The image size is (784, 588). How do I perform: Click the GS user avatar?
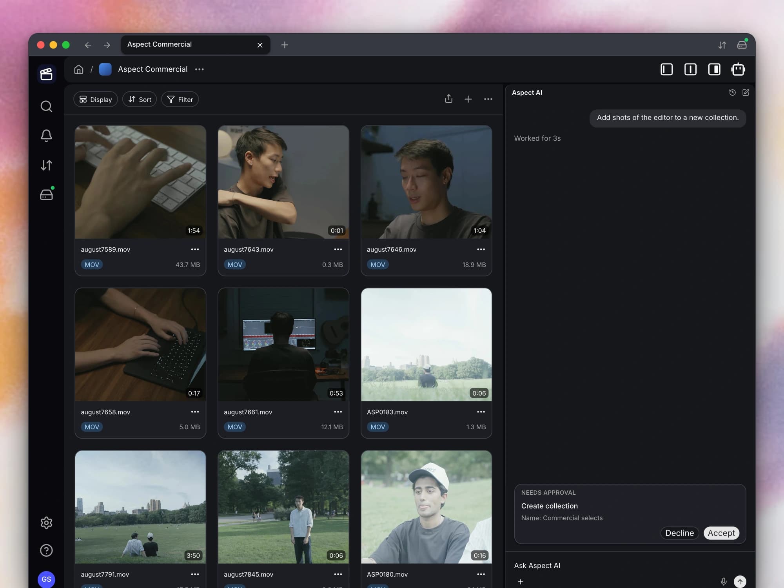tap(46, 579)
